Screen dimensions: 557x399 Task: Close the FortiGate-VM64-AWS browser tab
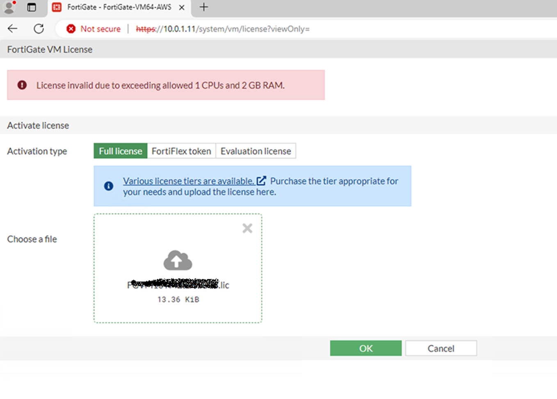(x=182, y=7)
